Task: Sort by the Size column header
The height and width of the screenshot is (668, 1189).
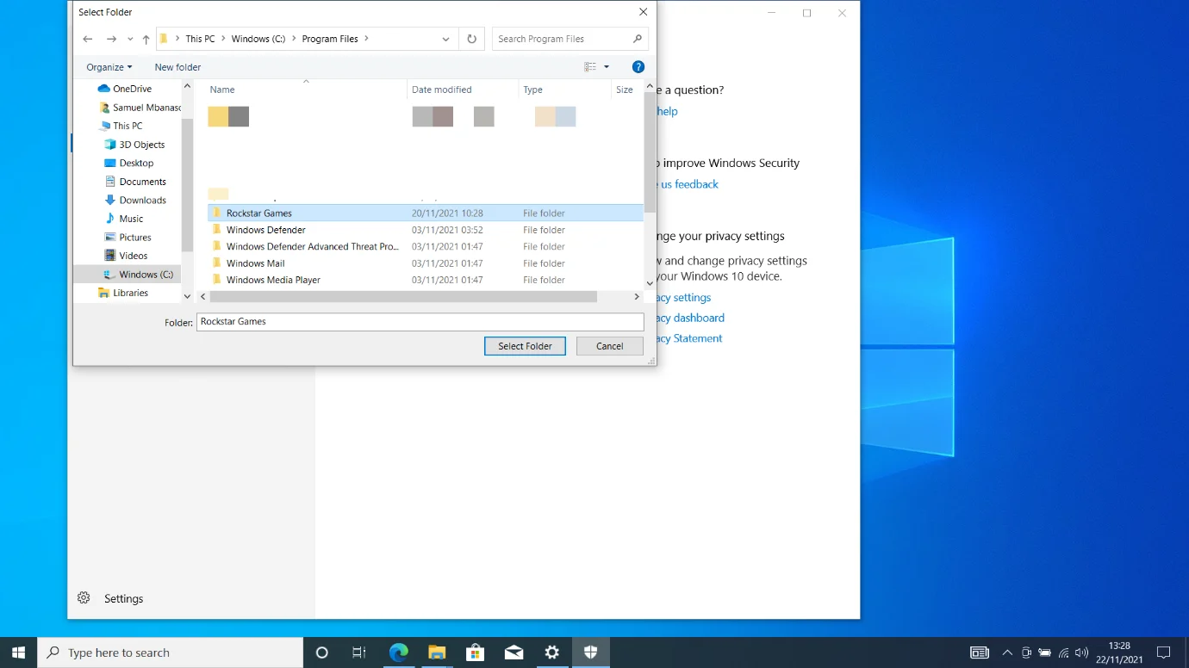Action: (x=625, y=90)
